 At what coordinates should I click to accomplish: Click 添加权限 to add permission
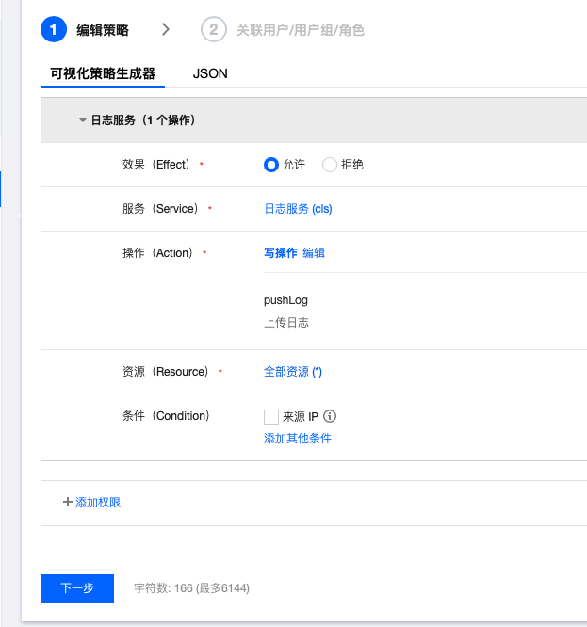(98, 502)
